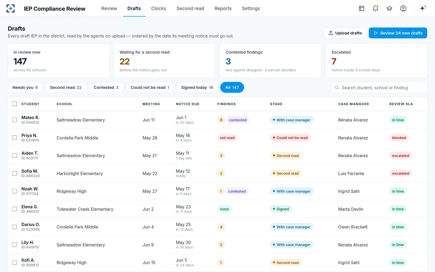The height and width of the screenshot is (272, 435).
Task: Click the Could not be read stage badge
Action: [x=290, y=138]
